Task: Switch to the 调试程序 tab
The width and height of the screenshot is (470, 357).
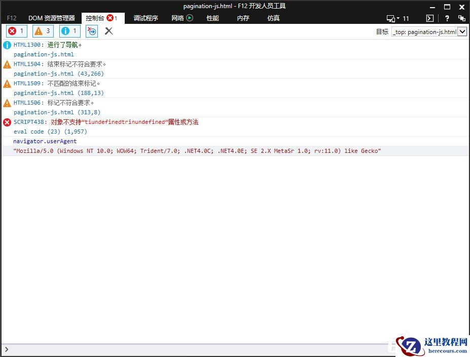Action: [146, 18]
